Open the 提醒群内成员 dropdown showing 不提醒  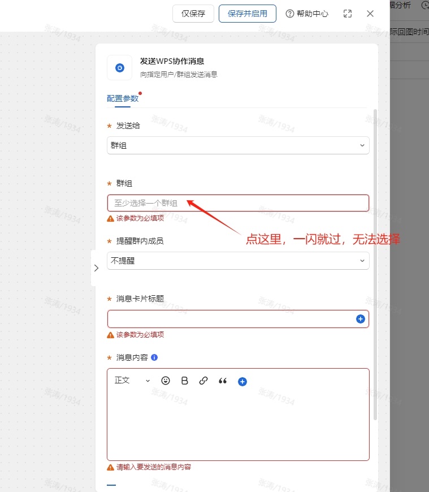click(x=238, y=261)
